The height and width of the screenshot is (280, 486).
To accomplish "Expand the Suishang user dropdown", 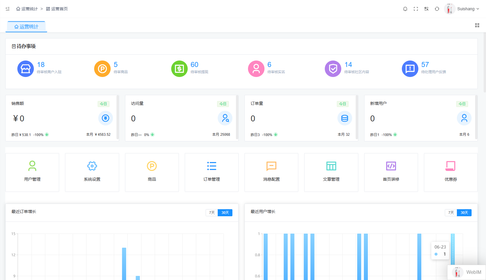I will (x=462, y=9).
